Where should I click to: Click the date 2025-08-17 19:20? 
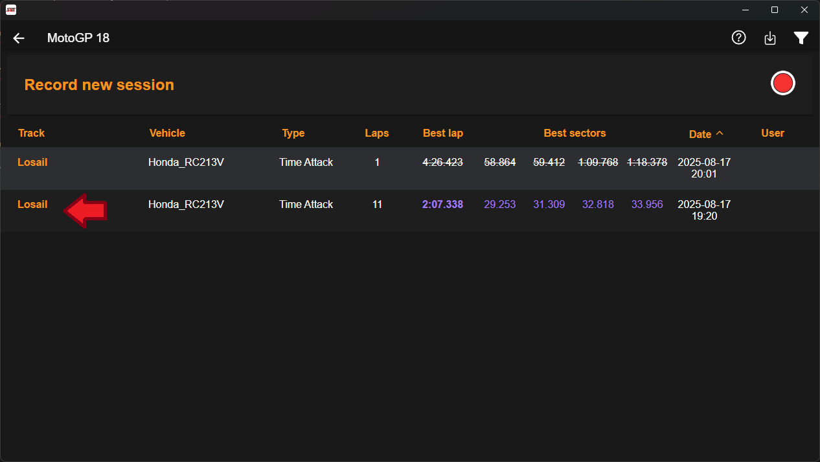704,211
